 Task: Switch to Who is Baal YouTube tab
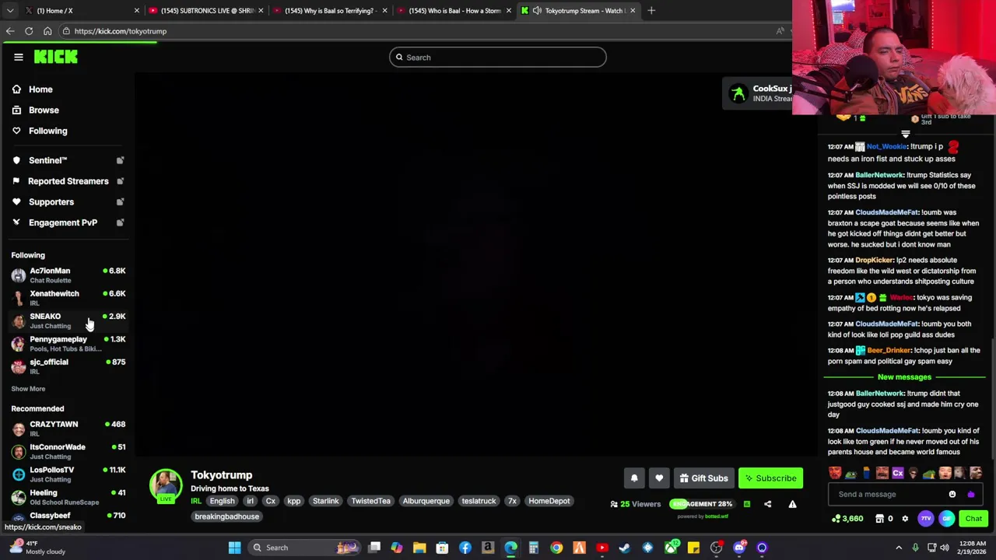453,11
